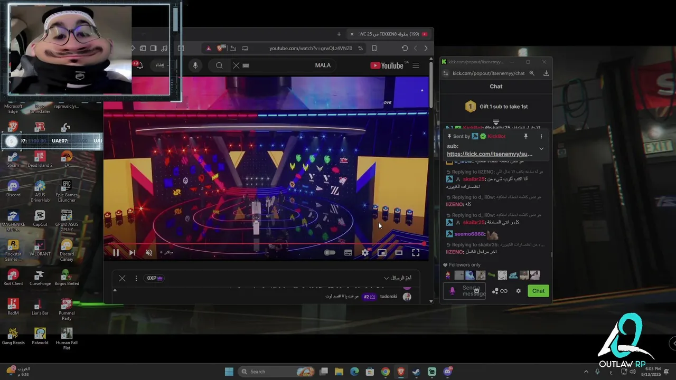
Task: Open Discord desktop shortcut
Action: [13, 188]
